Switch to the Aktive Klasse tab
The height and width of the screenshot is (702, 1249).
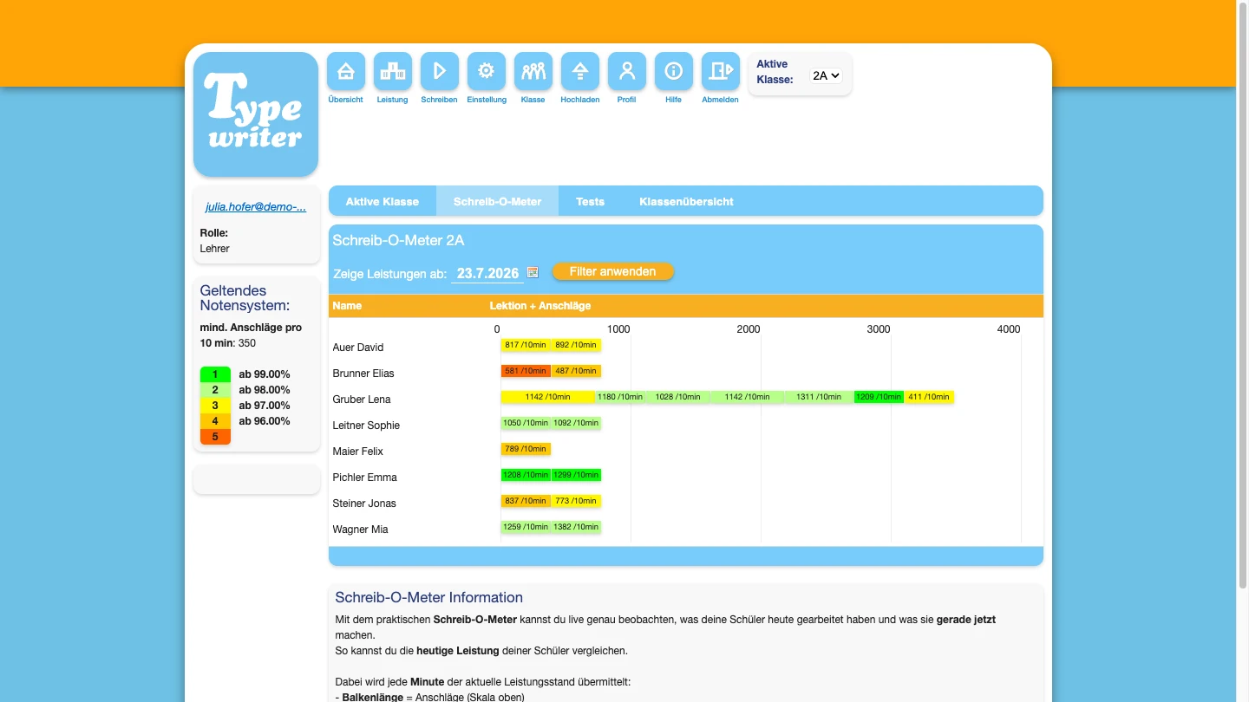[383, 201]
